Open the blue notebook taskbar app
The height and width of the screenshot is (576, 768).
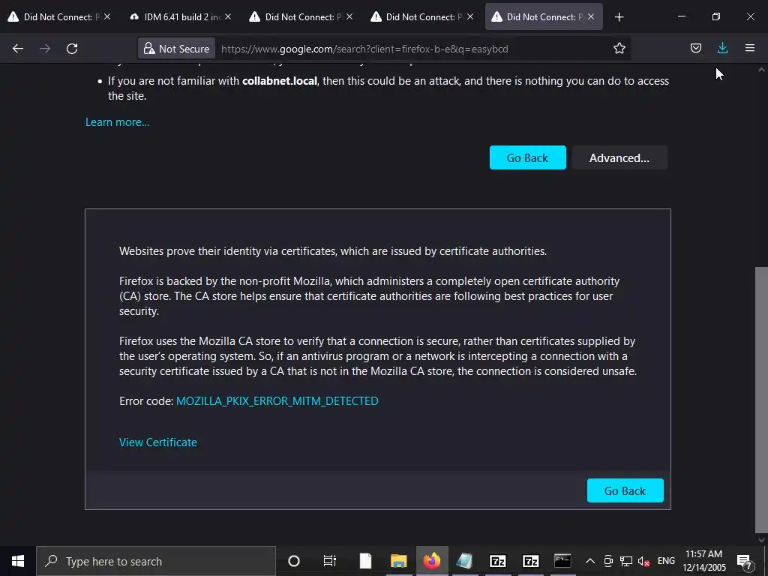pyautogui.click(x=464, y=561)
